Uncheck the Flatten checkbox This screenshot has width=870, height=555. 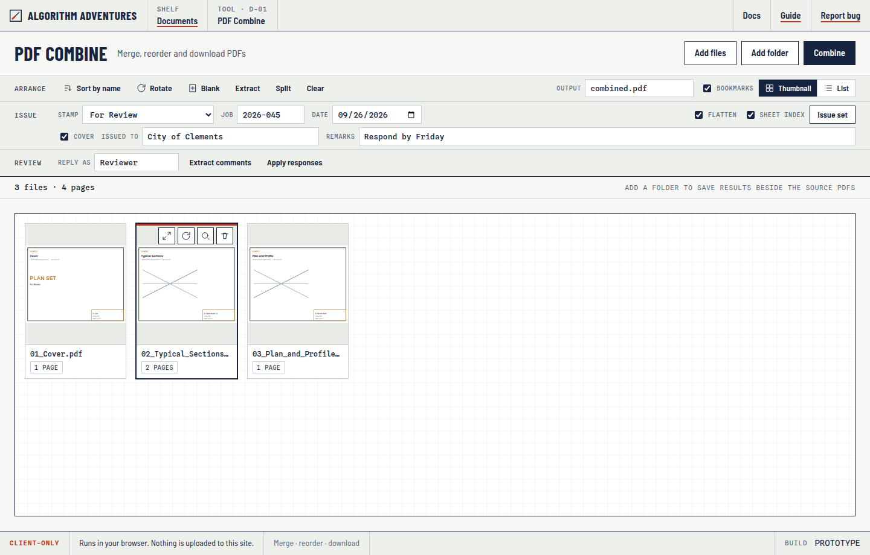pyautogui.click(x=698, y=115)
